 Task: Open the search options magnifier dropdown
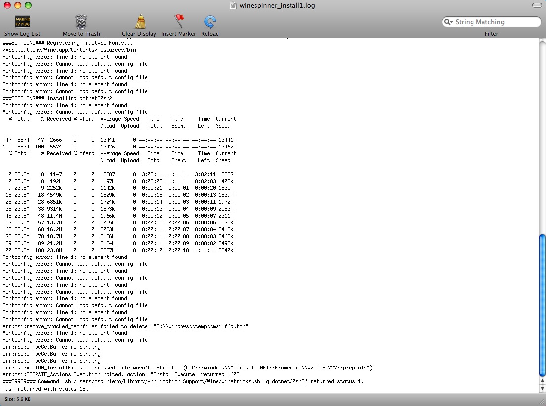tap(448, 22)
